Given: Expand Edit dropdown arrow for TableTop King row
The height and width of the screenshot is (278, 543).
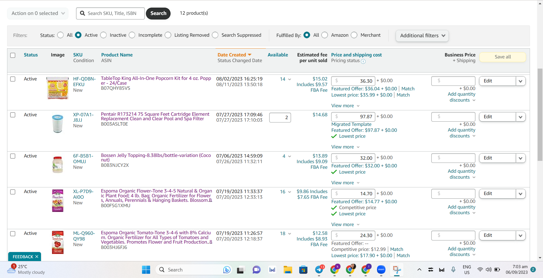Looking at the screenshot, I should coord(521,81).
